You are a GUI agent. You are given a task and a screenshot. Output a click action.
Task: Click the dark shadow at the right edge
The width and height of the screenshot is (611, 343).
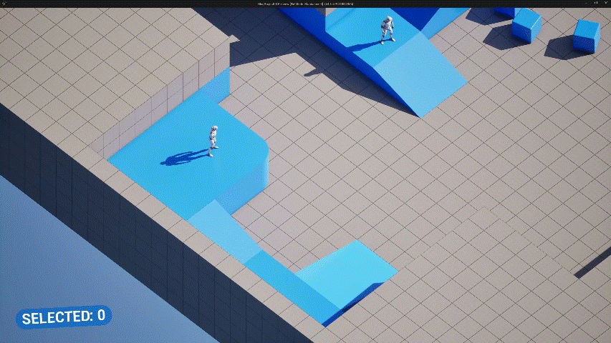coord(593,263)
